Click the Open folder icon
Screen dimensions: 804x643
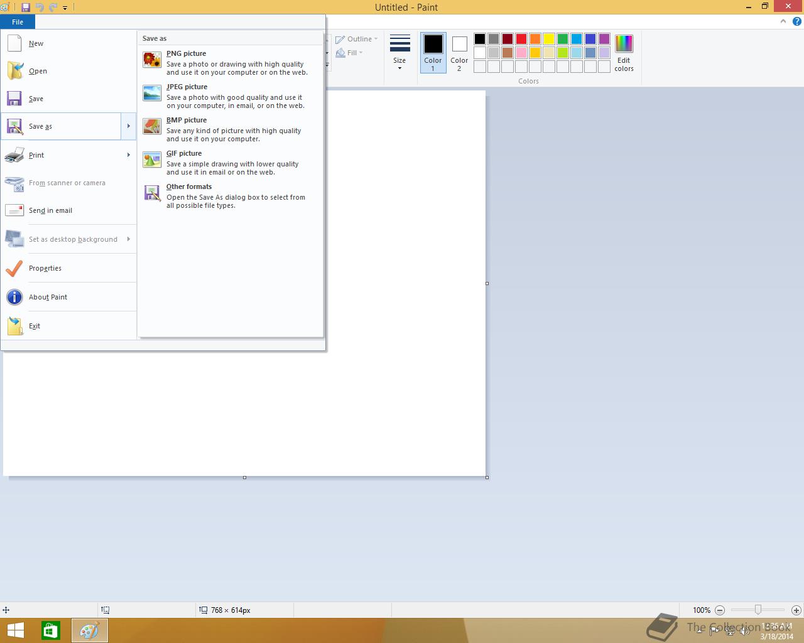click(14, 71)
